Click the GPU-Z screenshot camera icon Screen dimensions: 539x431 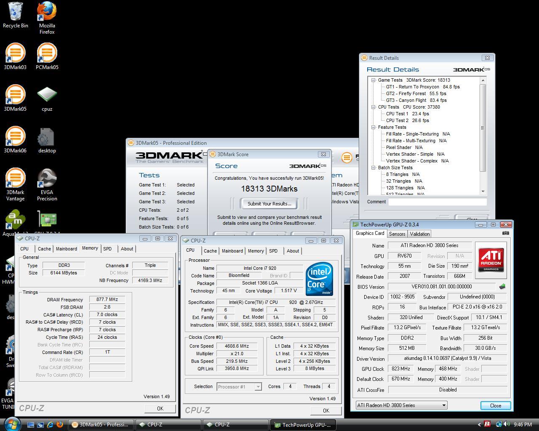[x=505, y=233]
